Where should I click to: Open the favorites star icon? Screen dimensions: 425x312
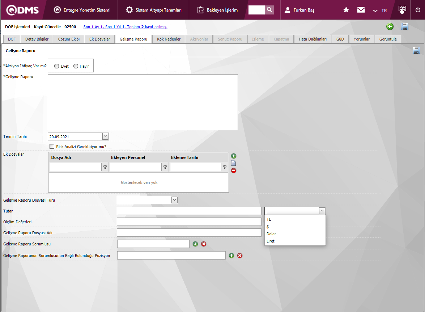[346, 10]
